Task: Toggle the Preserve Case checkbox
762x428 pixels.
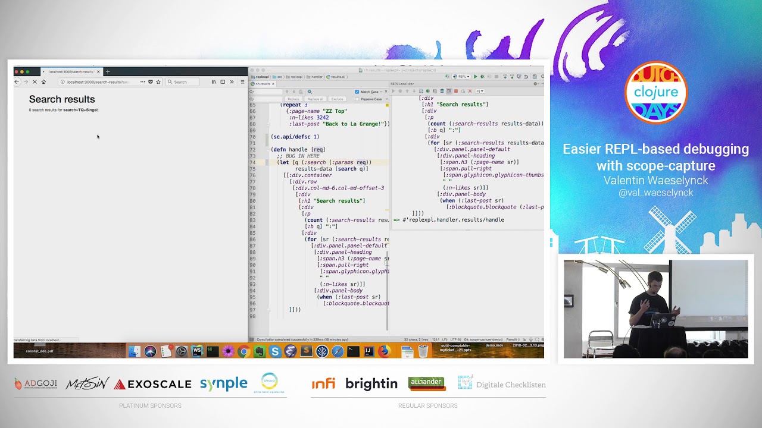Action: click(x=357, y=99)
